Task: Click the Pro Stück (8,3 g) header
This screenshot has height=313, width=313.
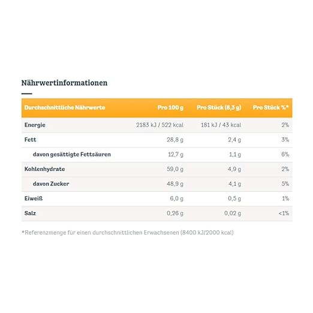Action: (219, 107)
